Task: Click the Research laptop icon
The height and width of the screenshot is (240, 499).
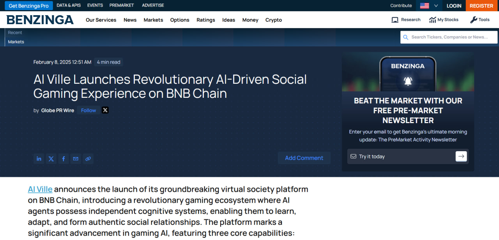Action: click(395, 20)
